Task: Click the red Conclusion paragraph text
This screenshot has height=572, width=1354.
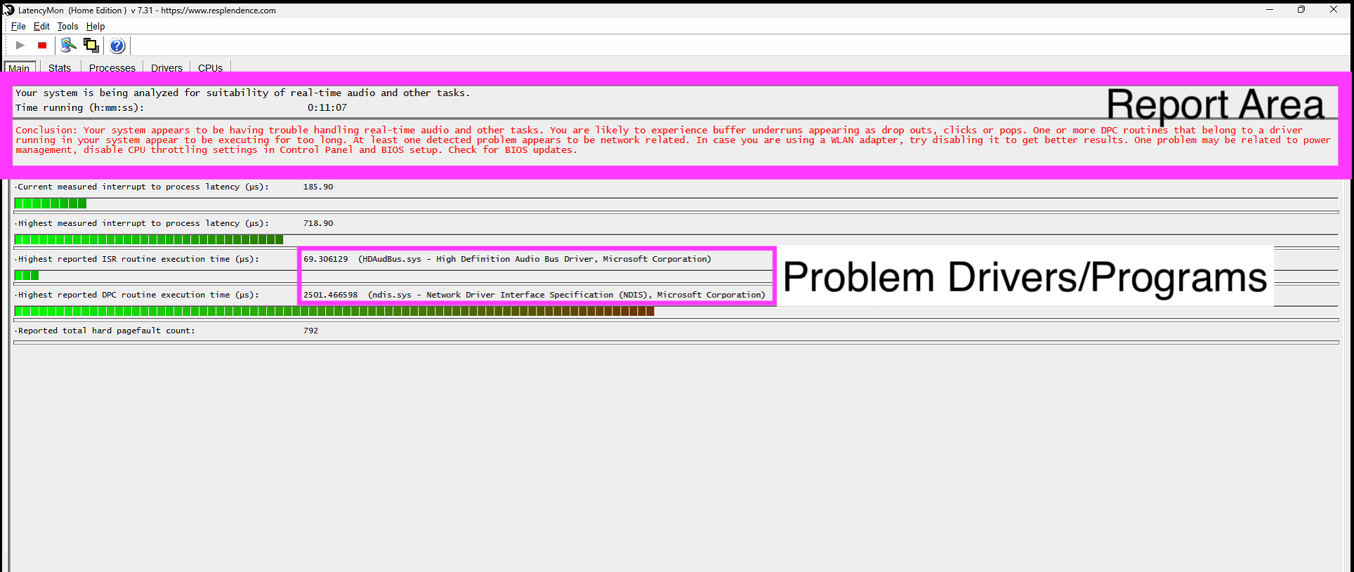Action: [673, 140]
